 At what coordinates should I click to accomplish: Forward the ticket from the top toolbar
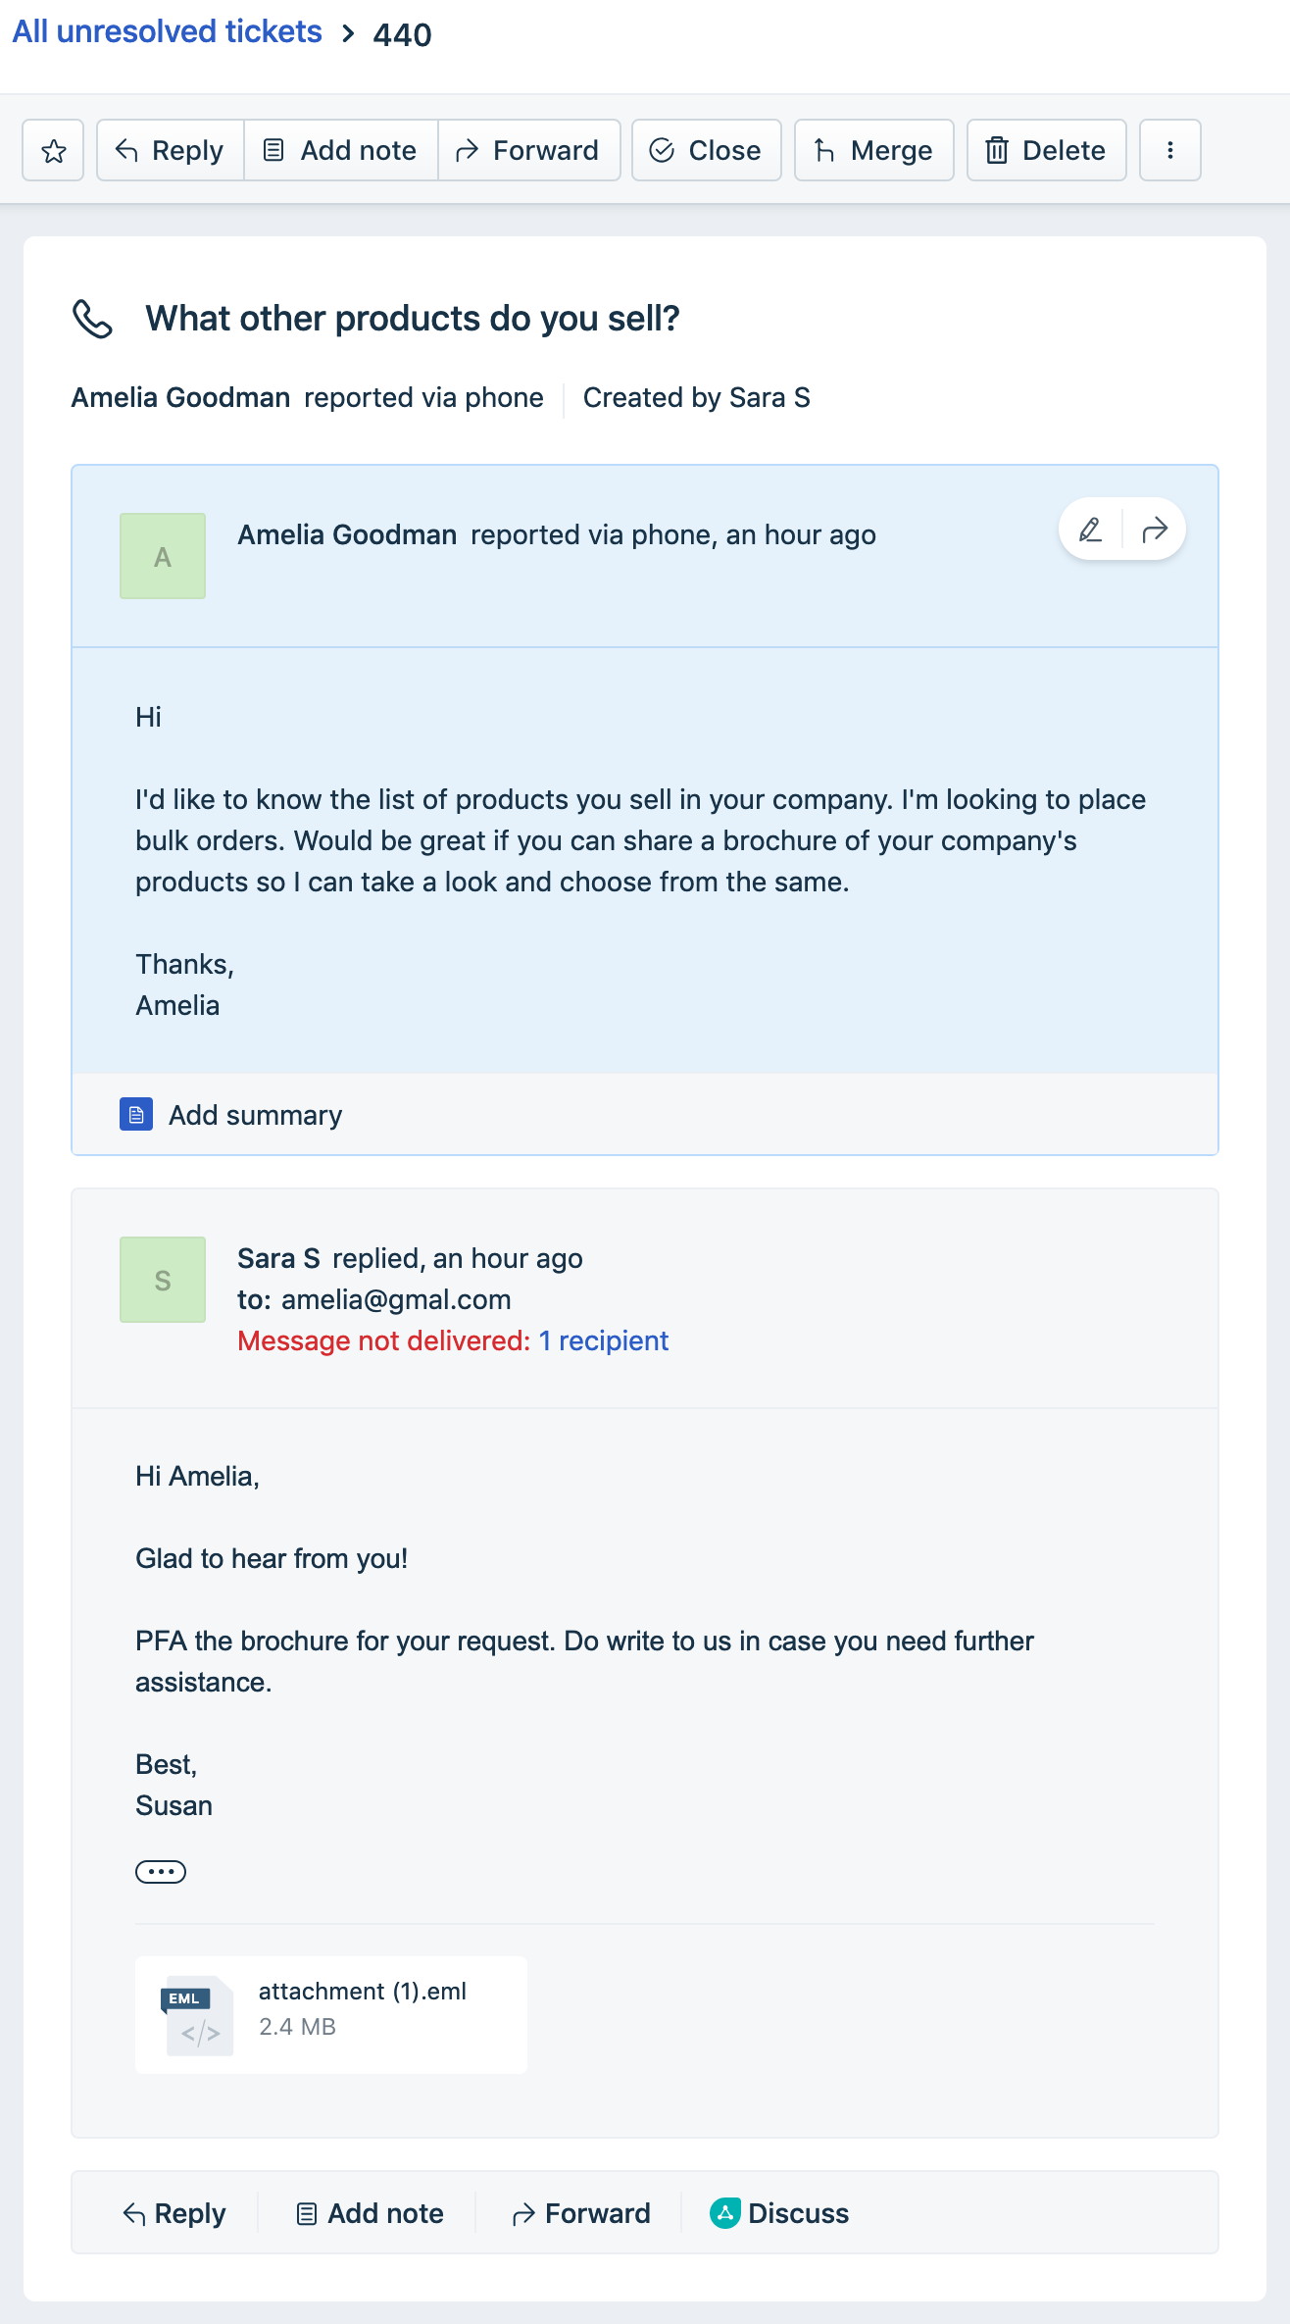point(529,150)
